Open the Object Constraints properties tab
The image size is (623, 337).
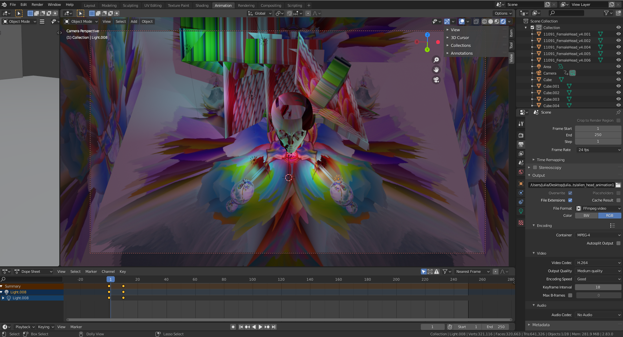(521, 202)
